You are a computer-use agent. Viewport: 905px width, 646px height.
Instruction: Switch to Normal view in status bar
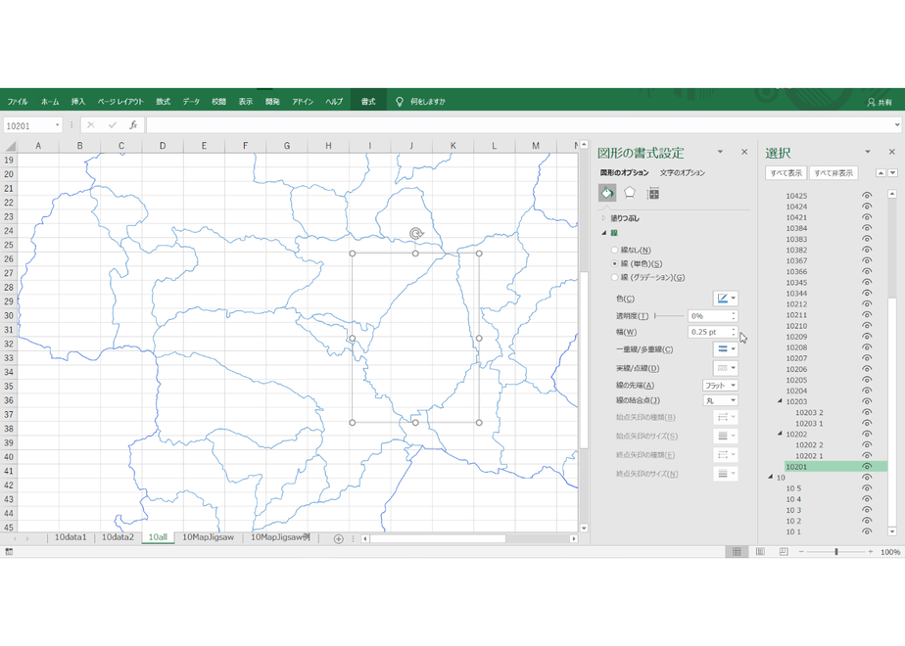point(738,552)
